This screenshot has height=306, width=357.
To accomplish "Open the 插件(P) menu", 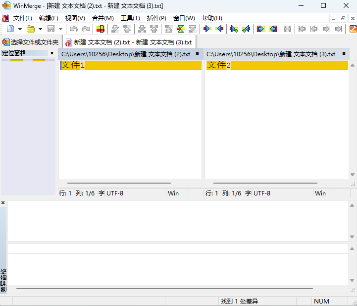I will point(156,18).
